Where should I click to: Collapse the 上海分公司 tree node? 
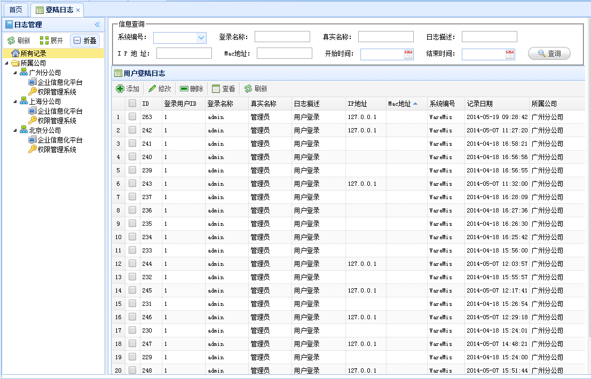(x=15, y=101)
